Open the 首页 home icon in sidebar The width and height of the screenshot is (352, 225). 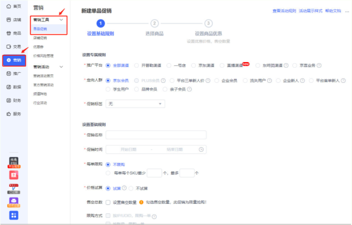pos(9,6)
